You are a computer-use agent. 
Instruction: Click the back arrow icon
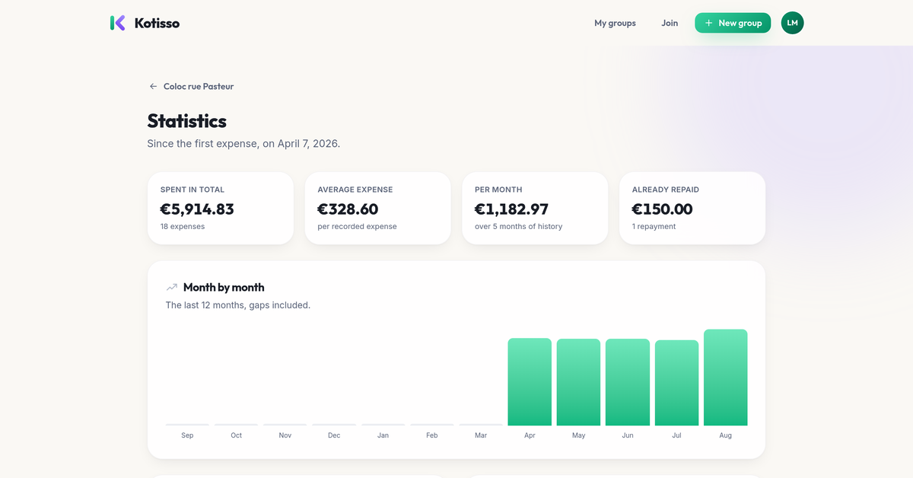click(153, 87)
